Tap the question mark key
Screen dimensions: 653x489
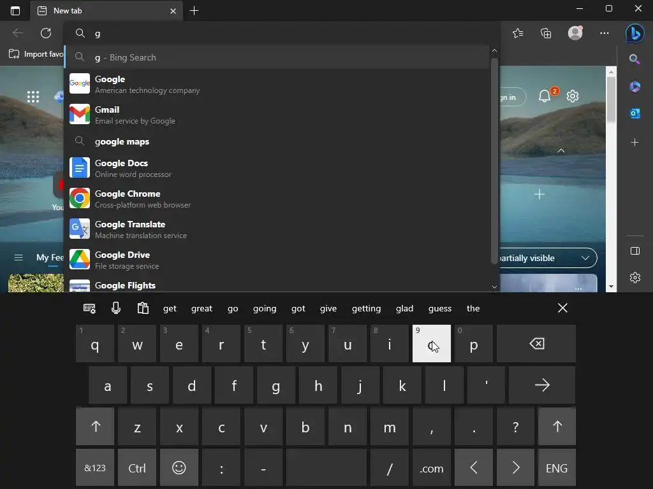click(x=515, y=426)
